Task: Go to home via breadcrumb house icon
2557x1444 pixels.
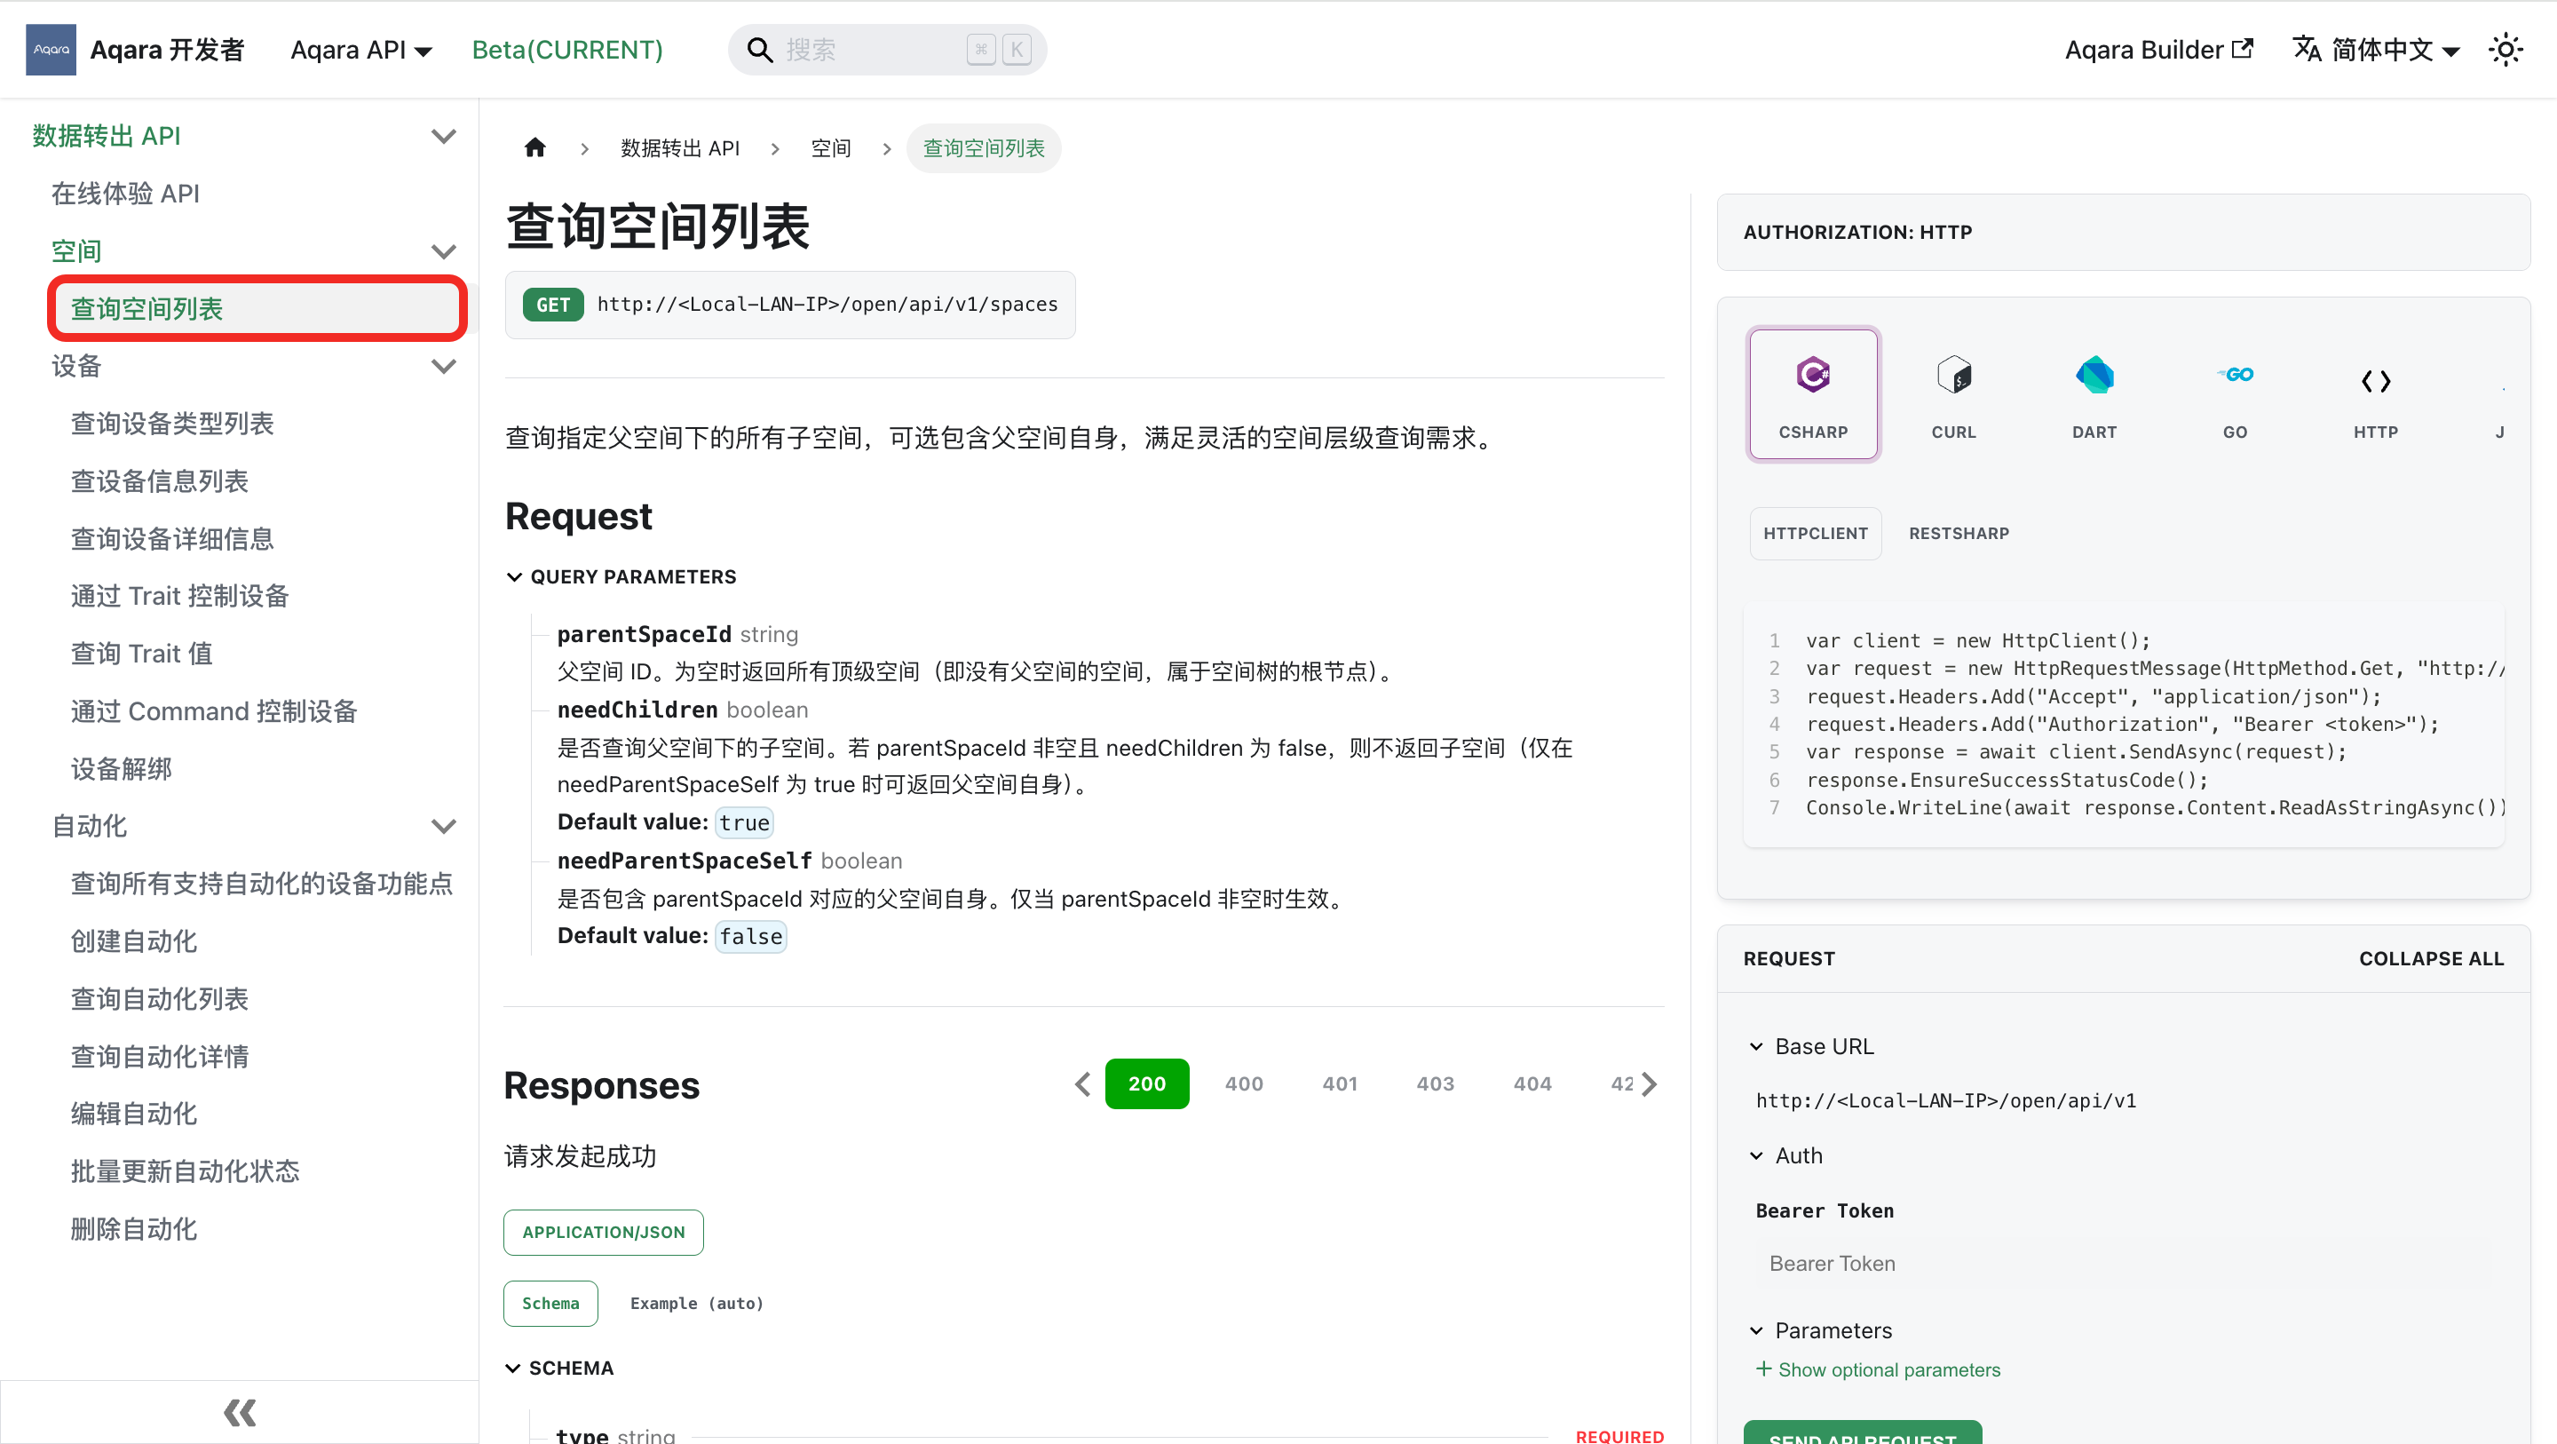Action: point(535,148)
